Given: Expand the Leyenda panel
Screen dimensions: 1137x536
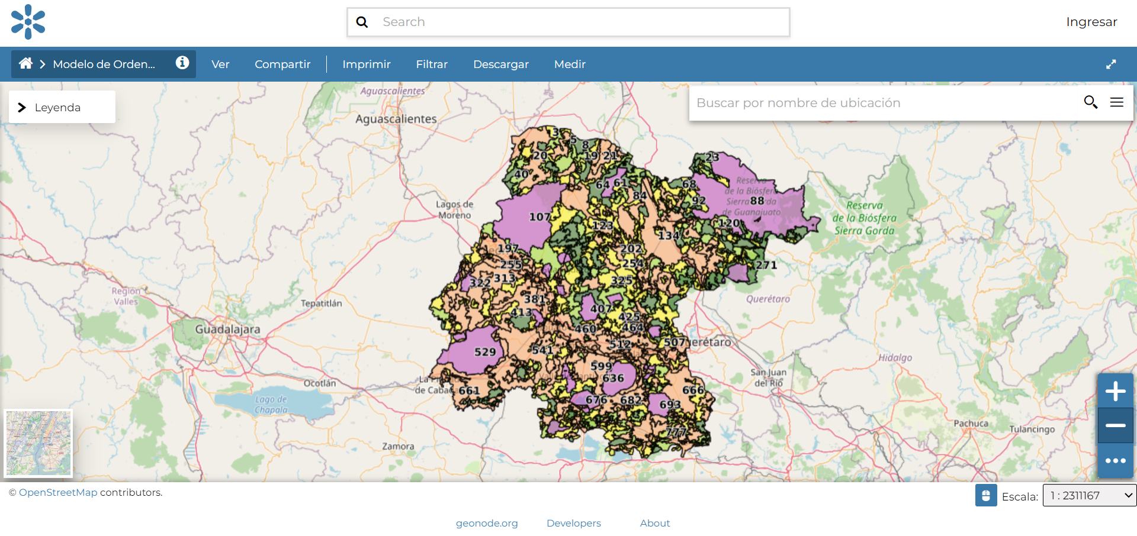Looking at the screenshot, I should [x=62, y=107].
